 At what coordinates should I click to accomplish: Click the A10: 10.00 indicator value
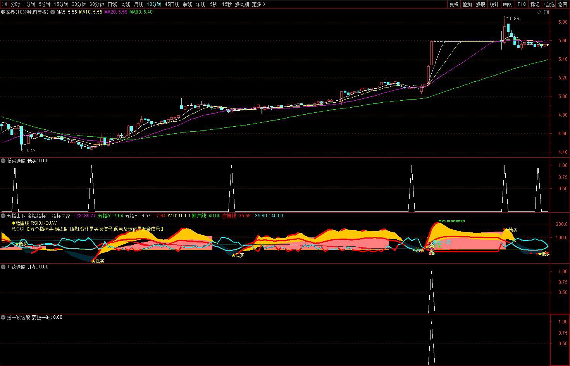click(x=179, y=215)
